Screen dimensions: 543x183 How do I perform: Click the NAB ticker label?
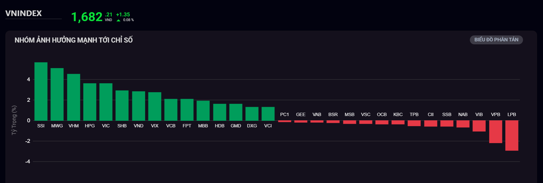(x=463, y=115)
